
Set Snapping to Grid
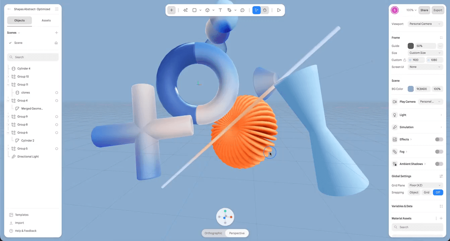[x=426, y=192]
